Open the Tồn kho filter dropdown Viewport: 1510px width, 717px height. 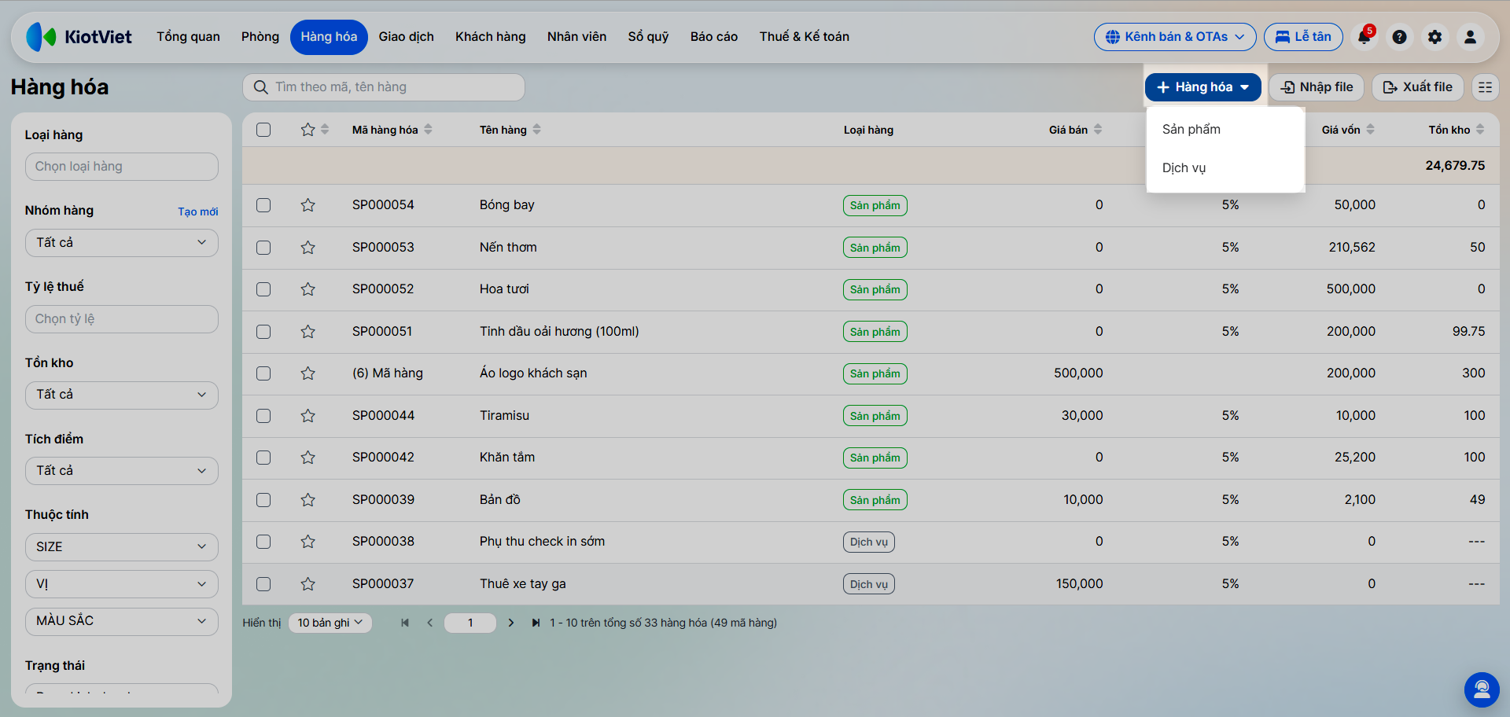122,395
